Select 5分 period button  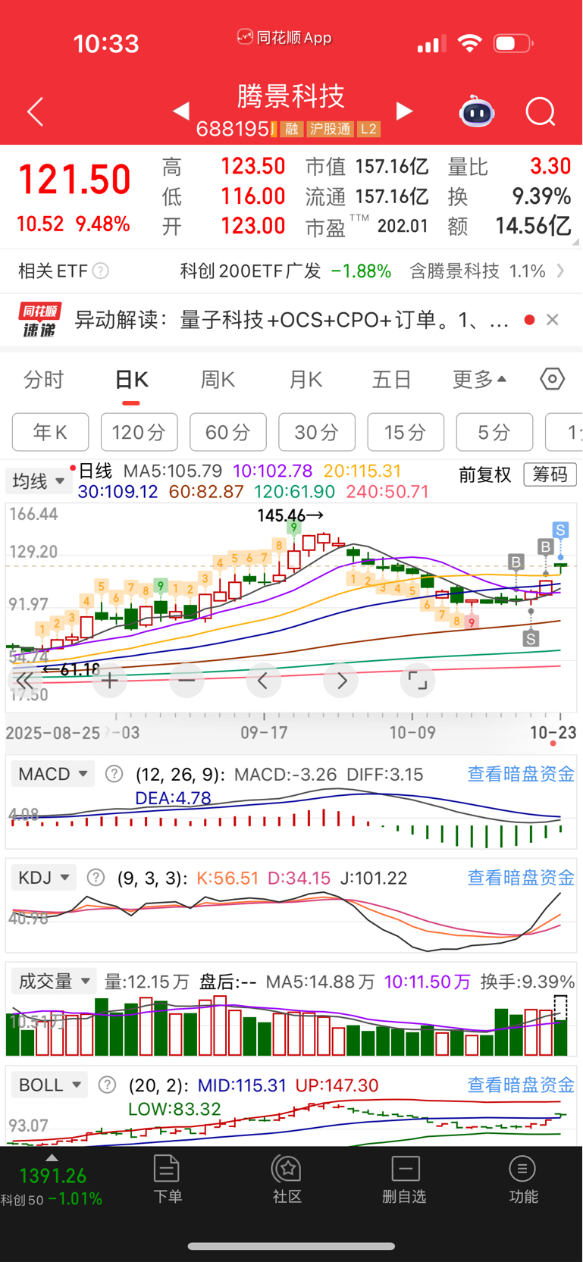(494, 432)
